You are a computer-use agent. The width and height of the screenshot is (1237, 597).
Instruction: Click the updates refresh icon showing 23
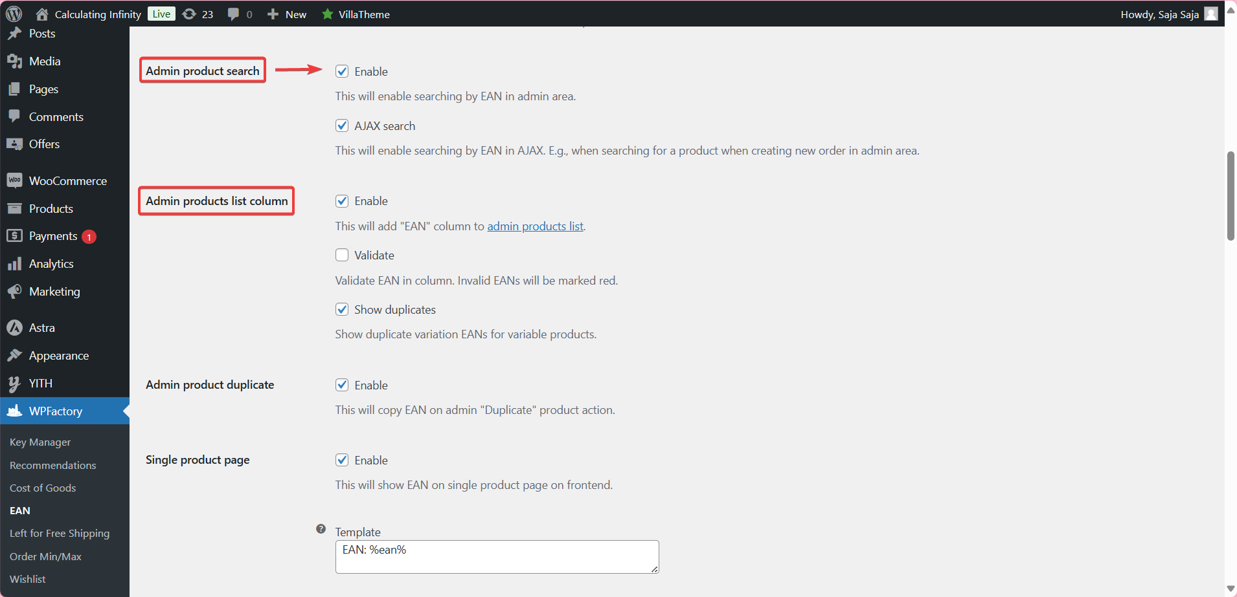click(x=188, y=14)
